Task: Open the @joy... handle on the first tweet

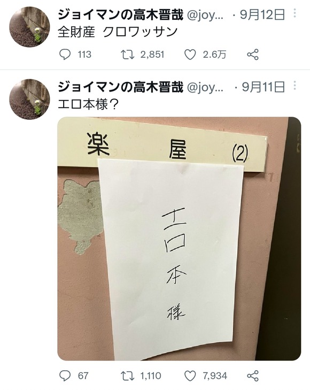Action: (x=205, y=15)
